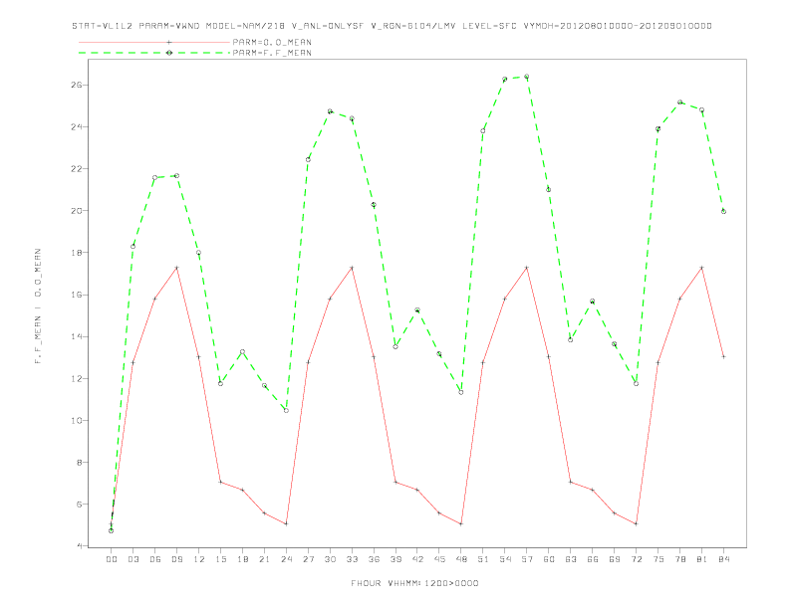Viewport: 789px width, 609px height.
Task: Click y-axis tick label 26
Action: click(x=76, y=85)
